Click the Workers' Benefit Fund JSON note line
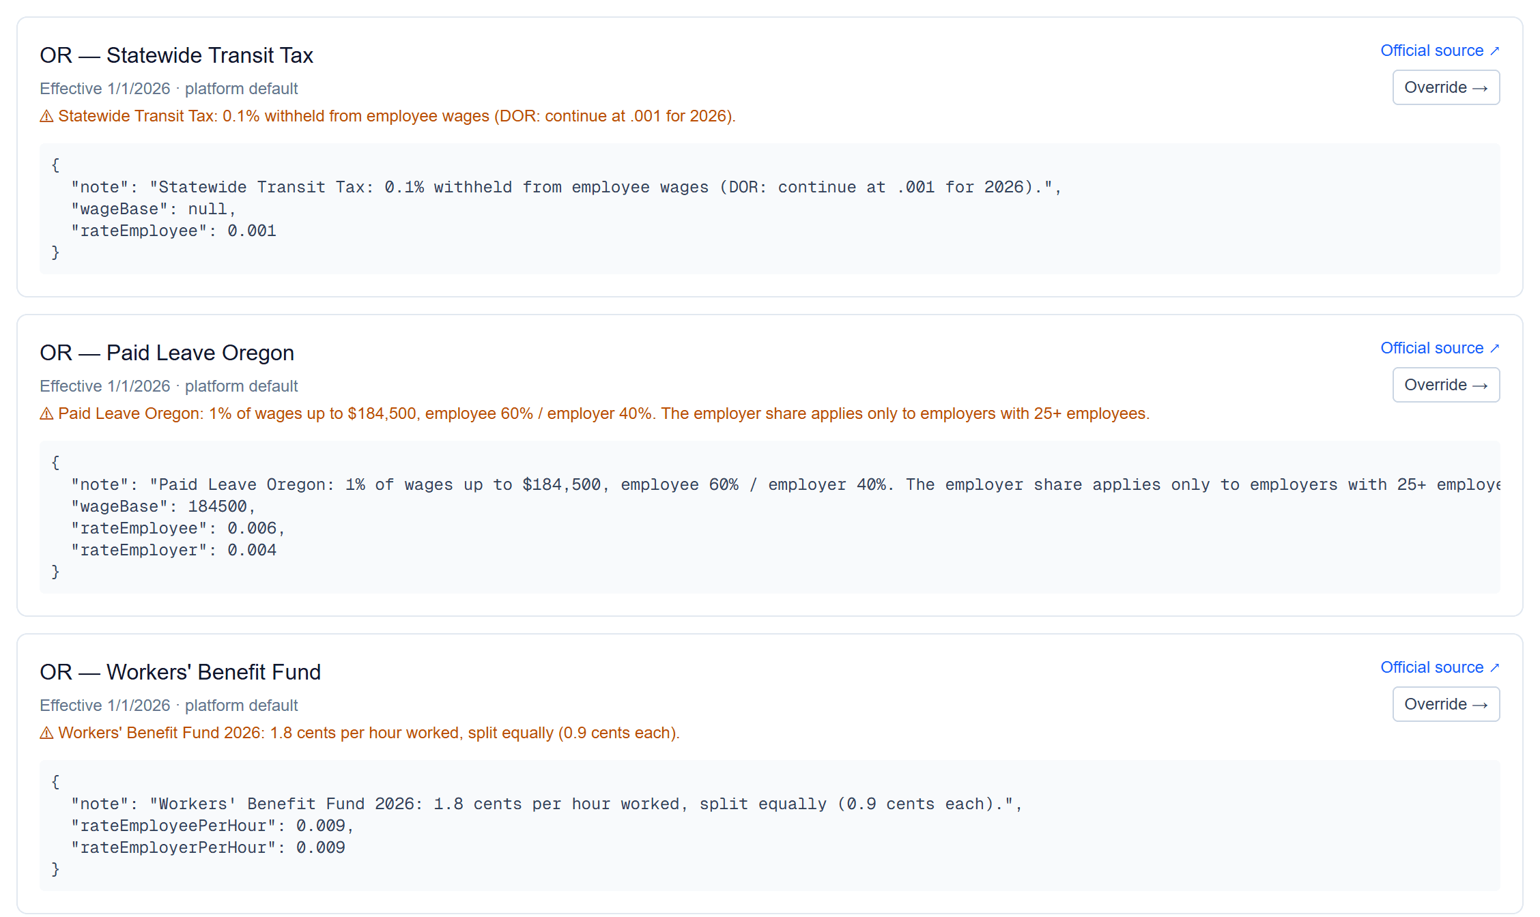 tap(547, 804)
